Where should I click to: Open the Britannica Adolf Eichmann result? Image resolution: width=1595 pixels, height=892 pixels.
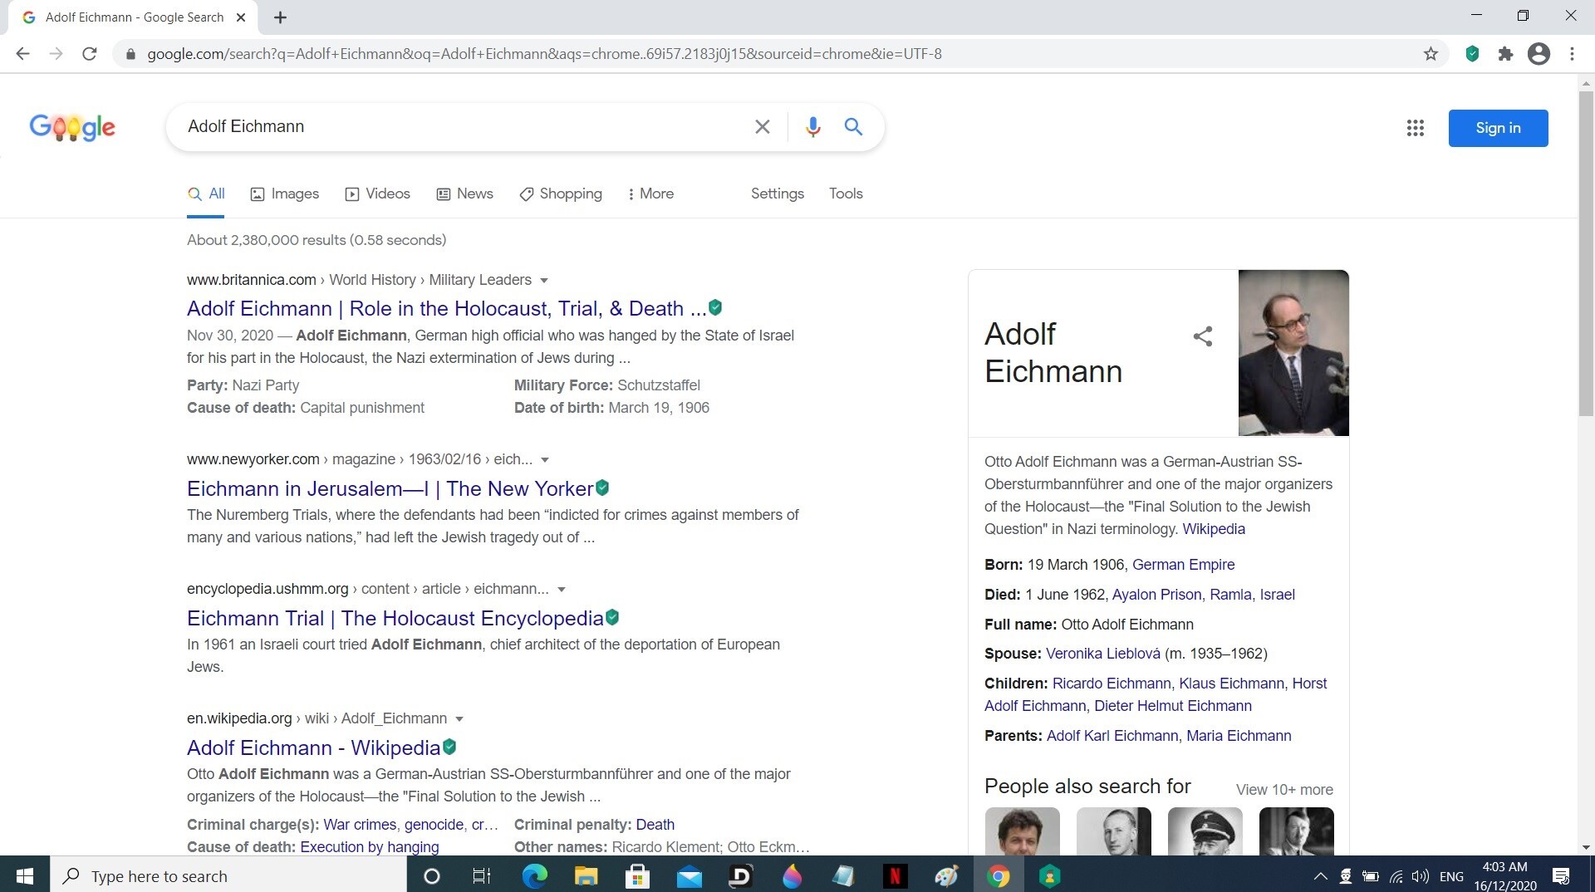coord(446,309)
